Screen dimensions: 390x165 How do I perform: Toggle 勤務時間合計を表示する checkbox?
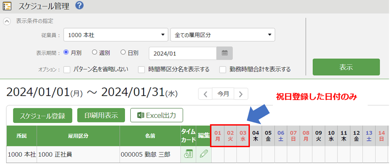click(223, 70)
